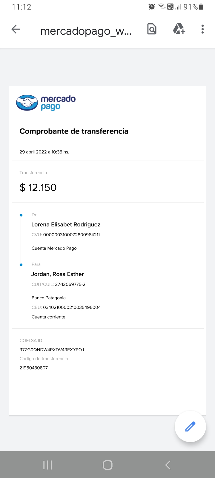This screenshot has height=478, width=215.
Task: Tap the CVU number 0000003100072800964211
Action: coord(71,235)
